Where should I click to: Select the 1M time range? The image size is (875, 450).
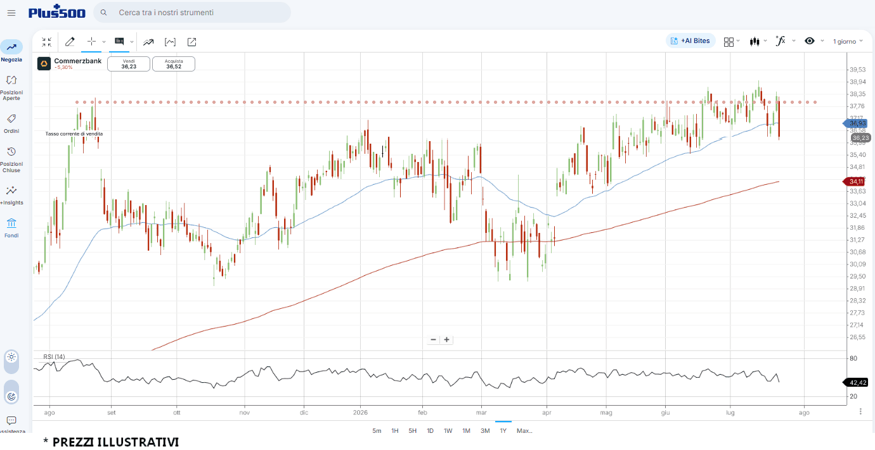[466, 431]
